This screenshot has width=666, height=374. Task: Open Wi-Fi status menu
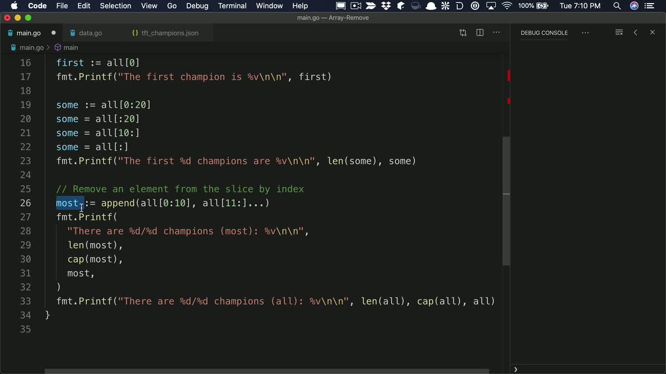pos(507,6)
